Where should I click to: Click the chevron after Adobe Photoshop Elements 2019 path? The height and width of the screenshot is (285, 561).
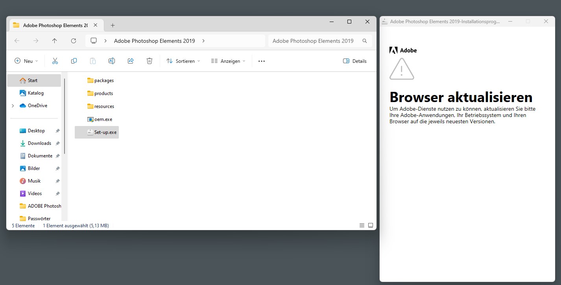click(203, 41)
